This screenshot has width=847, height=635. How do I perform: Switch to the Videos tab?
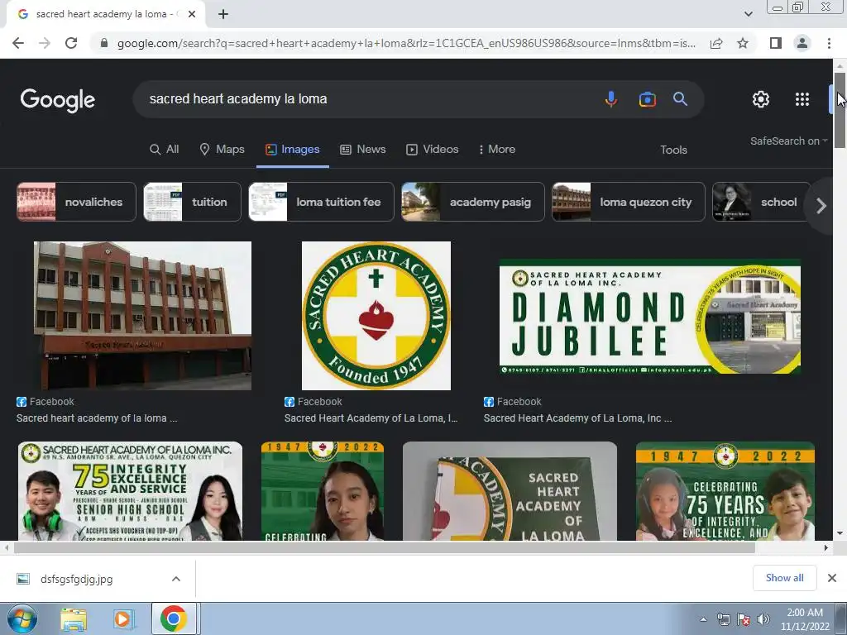click(x=432, y=150)
